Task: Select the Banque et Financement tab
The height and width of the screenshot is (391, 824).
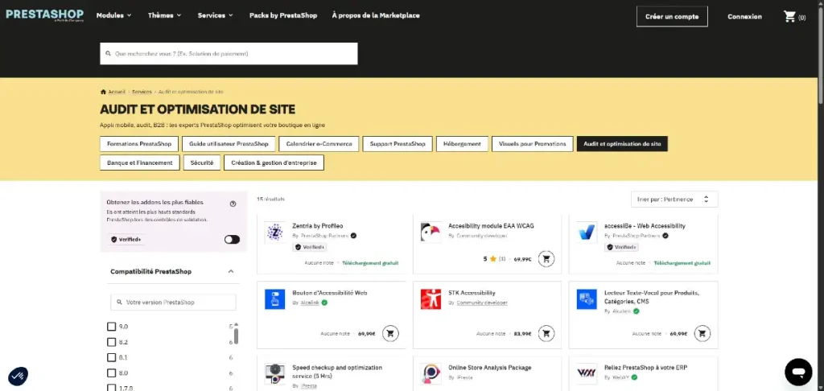Action: (x=140, y=163)
